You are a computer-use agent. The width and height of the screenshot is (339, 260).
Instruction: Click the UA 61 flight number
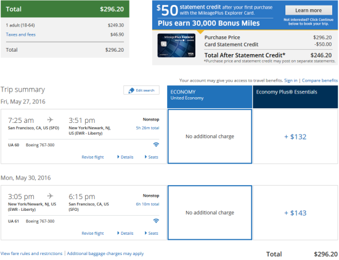14,221
